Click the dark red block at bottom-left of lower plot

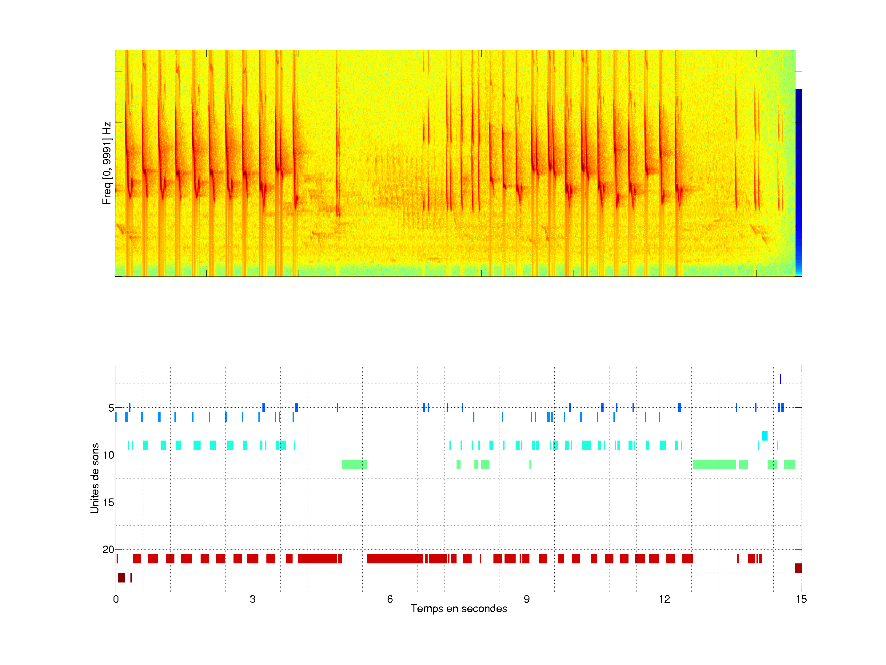[x=121, y=578]
